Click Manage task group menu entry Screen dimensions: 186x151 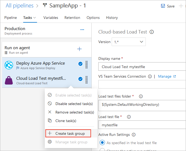[71, 142]
